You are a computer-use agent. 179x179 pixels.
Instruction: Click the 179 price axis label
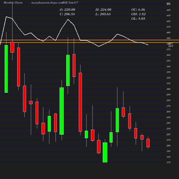tap(169, 163)
